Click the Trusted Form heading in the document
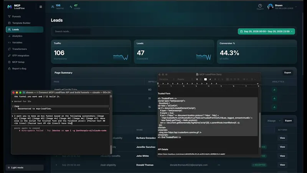Viewport: 307px width, 173px height. click(164, 93)
